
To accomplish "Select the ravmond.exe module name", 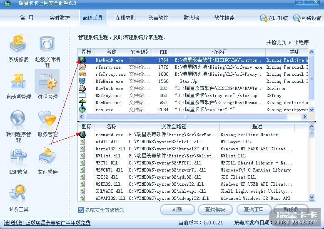I will (x=109, y=134).
